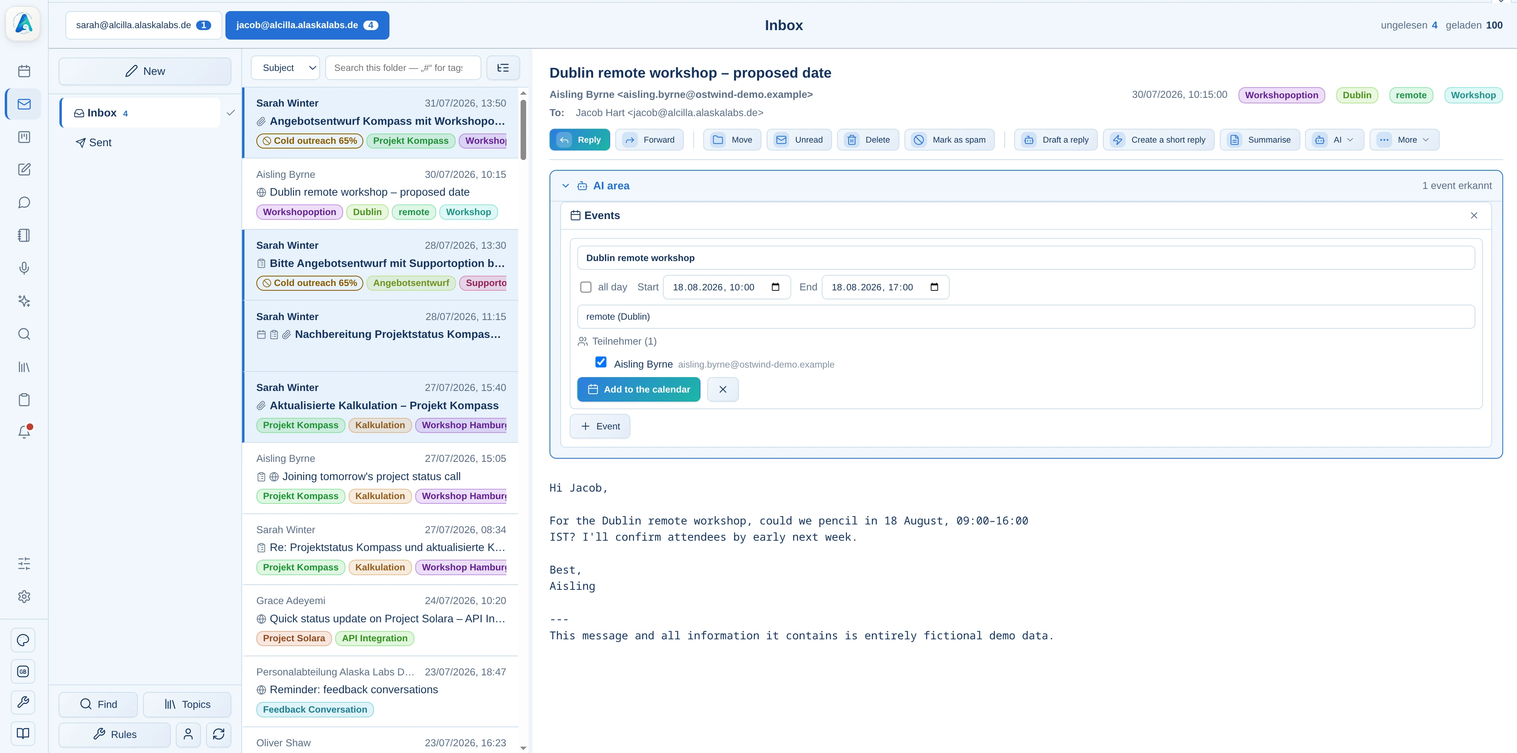Click the Topics button
Screen dimensions: 1517x753
coord(187,705)
